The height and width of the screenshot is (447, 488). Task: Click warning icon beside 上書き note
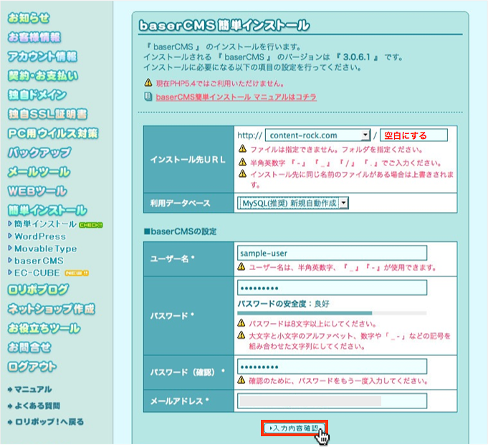pos(242,173)
